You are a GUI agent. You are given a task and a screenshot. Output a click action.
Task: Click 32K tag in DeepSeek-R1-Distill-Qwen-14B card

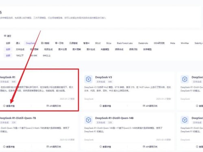pyautogui.click(x=110, y=122)
